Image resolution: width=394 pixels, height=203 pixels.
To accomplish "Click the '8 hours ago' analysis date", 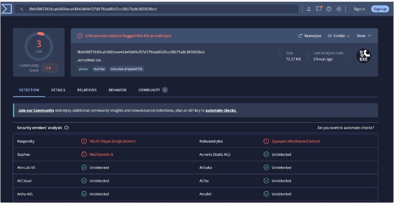I will pos(323,59).
